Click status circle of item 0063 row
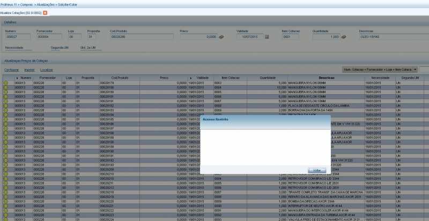This screenshot has height=221, width=429. pyautogui.click(x=6, y=83)
